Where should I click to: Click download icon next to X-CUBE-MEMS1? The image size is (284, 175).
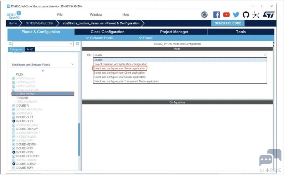pyautogui.click(x=13, y=144)
